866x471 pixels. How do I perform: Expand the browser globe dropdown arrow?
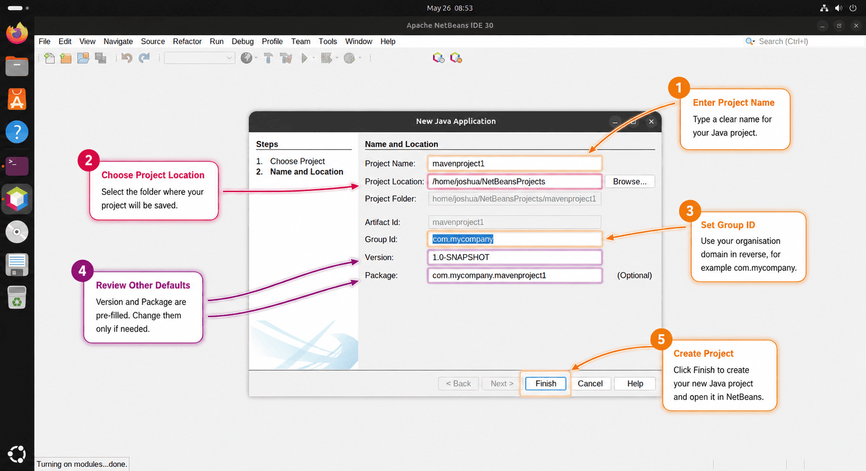[x=256, y=58]
